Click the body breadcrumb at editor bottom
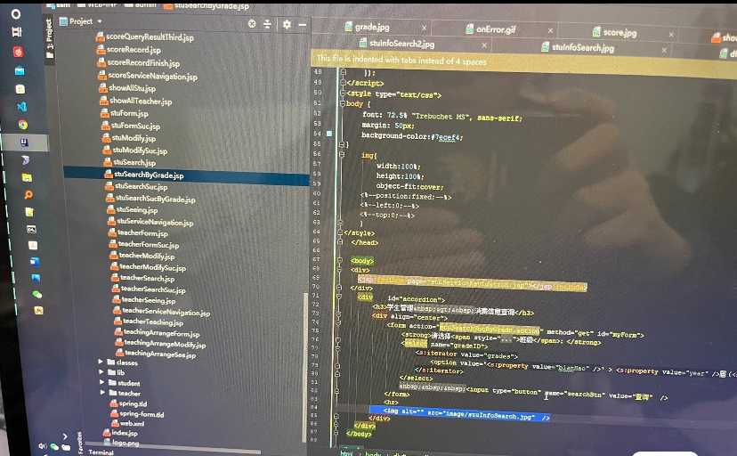737x456 pixels. [373, 453]
